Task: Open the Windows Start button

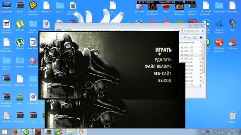Action: [x=5, y=132]
